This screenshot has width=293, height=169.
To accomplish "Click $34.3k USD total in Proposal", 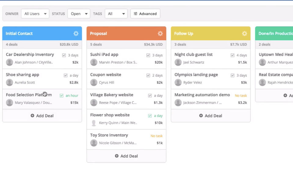I will coord(153,44).
